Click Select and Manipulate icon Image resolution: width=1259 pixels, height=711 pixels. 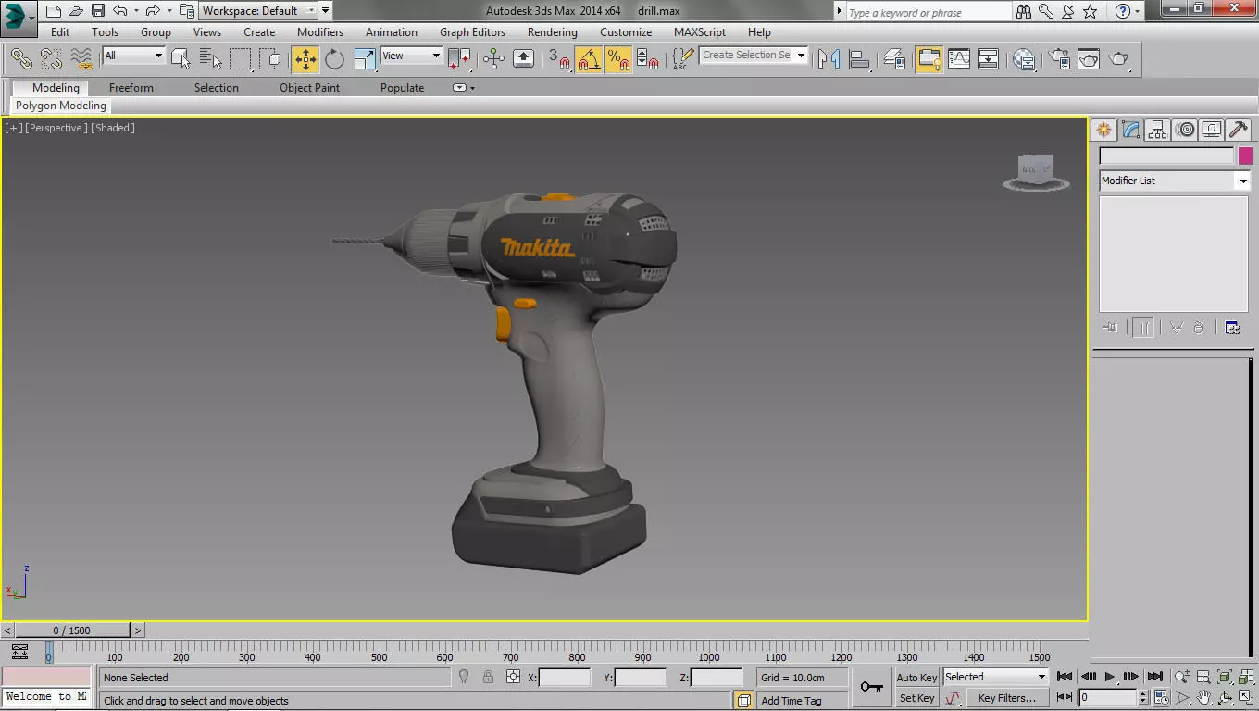click(493, 59)
